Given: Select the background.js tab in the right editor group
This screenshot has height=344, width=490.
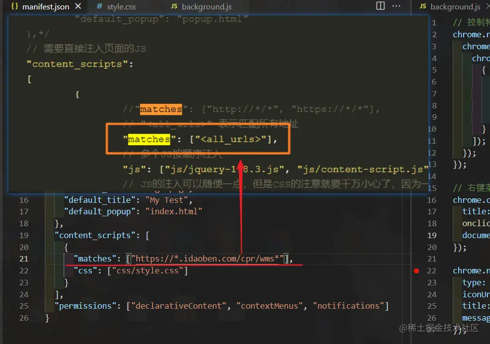Looking at the screenshot, I should (x=455, y=6).
